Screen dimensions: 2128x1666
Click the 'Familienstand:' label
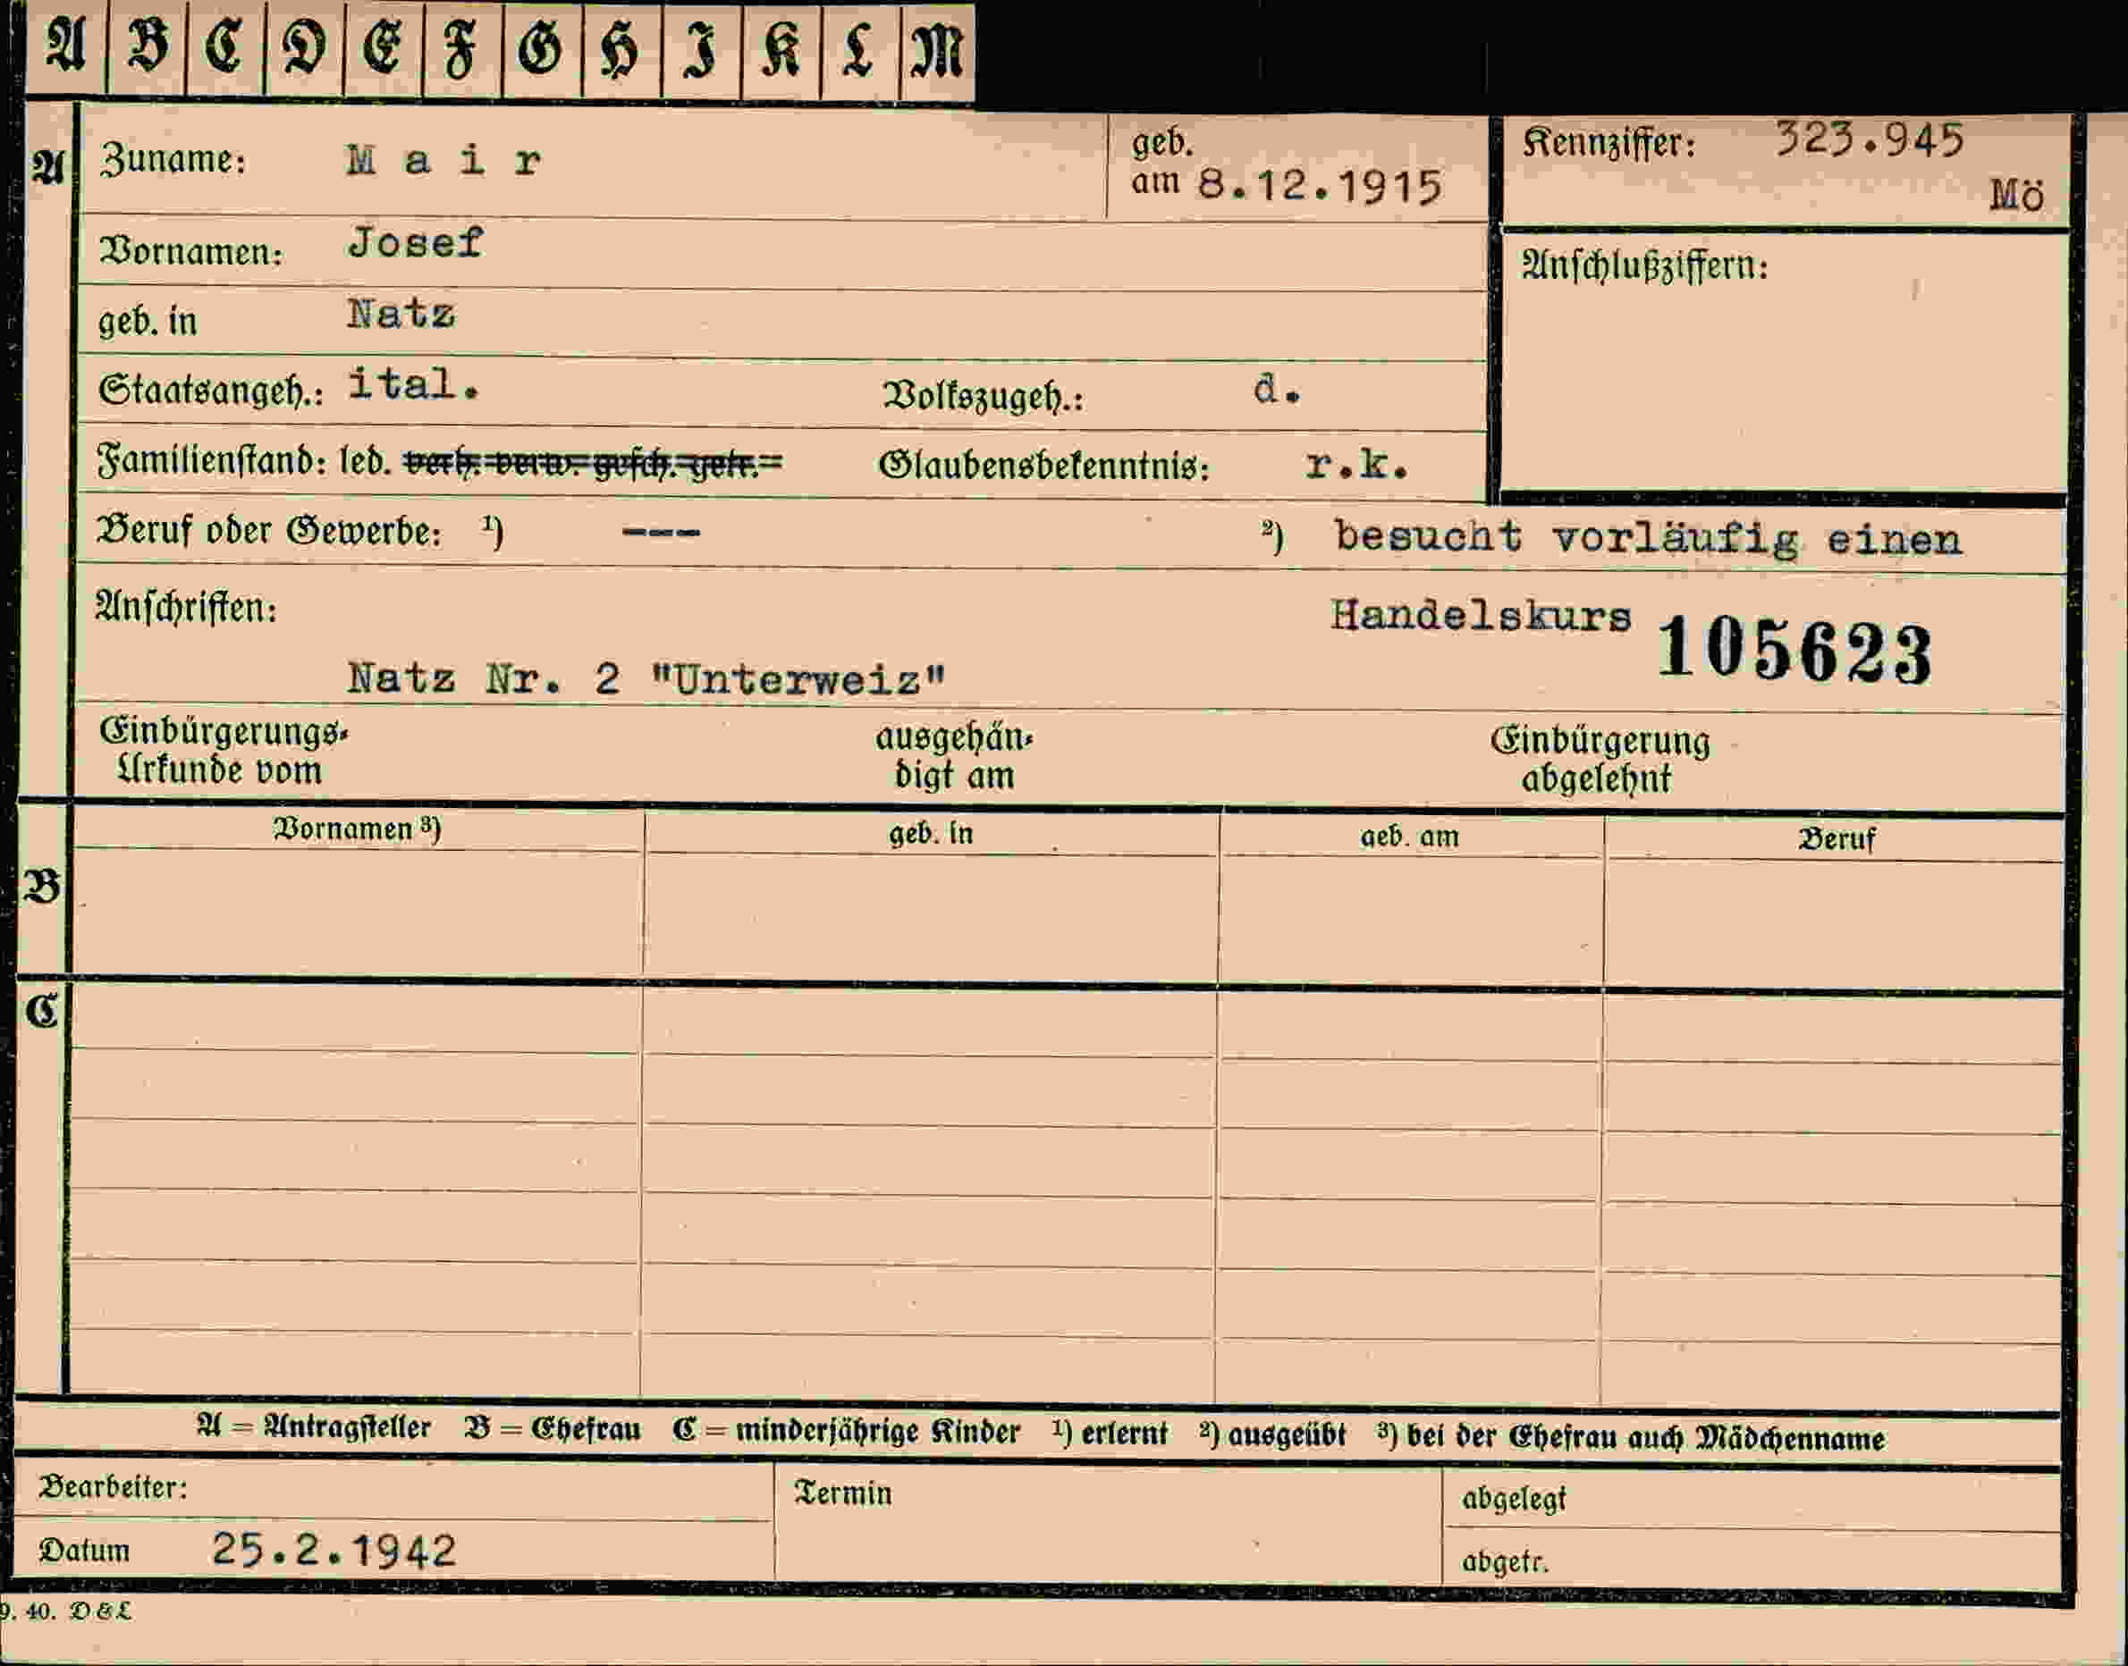(x=212, y=459)
